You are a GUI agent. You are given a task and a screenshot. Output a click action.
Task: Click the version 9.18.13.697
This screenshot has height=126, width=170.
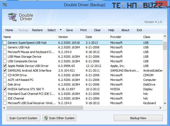point(66,89)
